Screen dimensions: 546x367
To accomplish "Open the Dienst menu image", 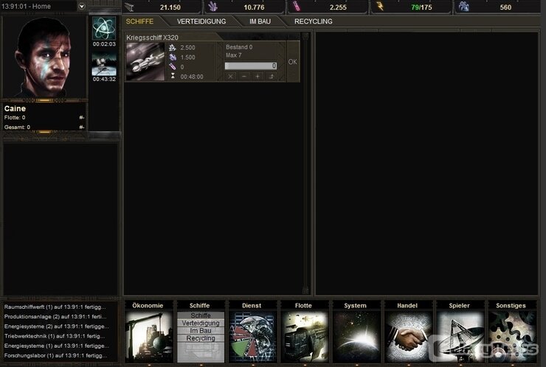I will point(252,337).
